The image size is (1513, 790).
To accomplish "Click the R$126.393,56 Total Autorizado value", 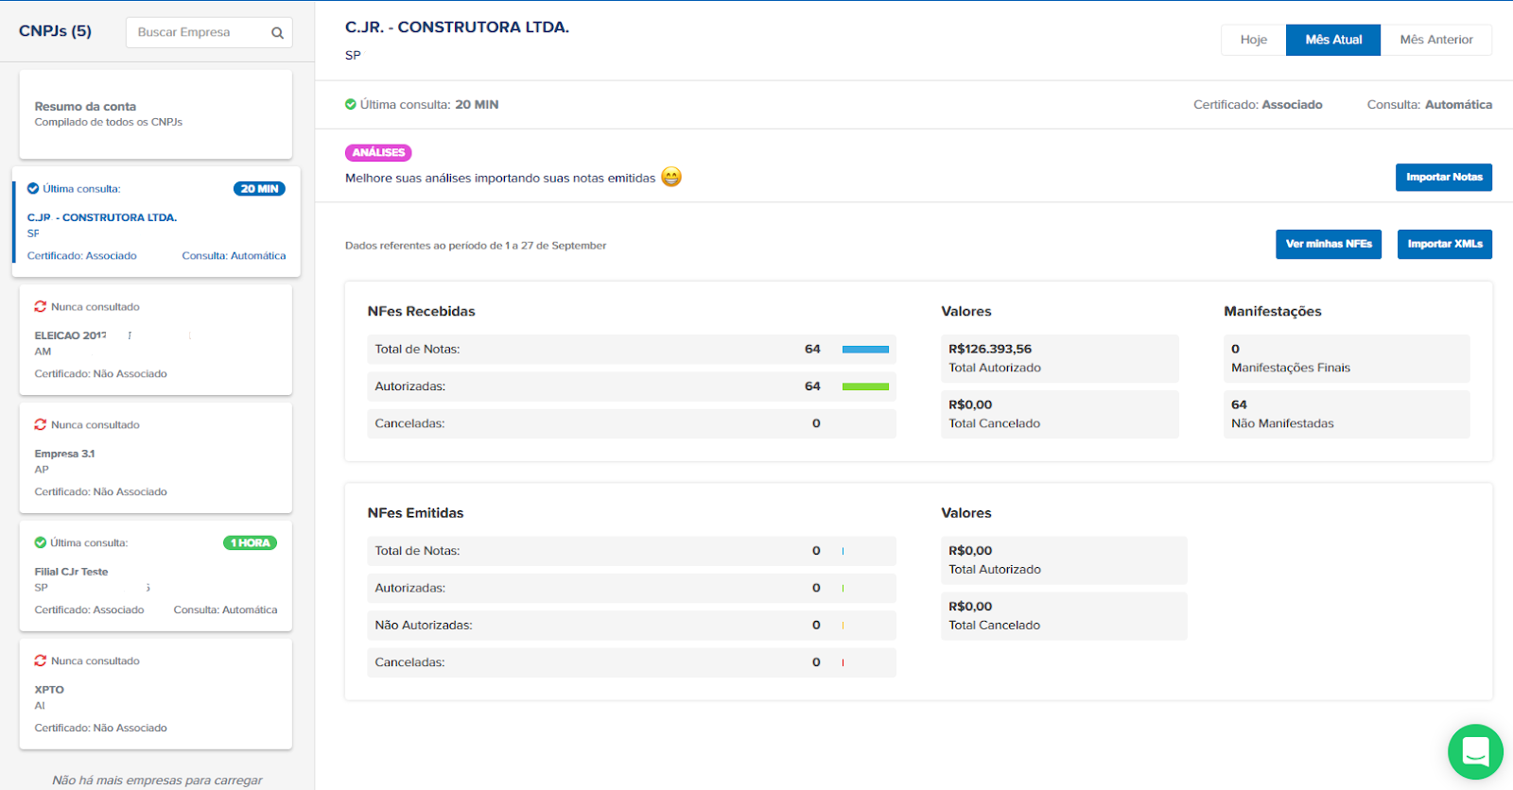I will tap(1060, 358).
